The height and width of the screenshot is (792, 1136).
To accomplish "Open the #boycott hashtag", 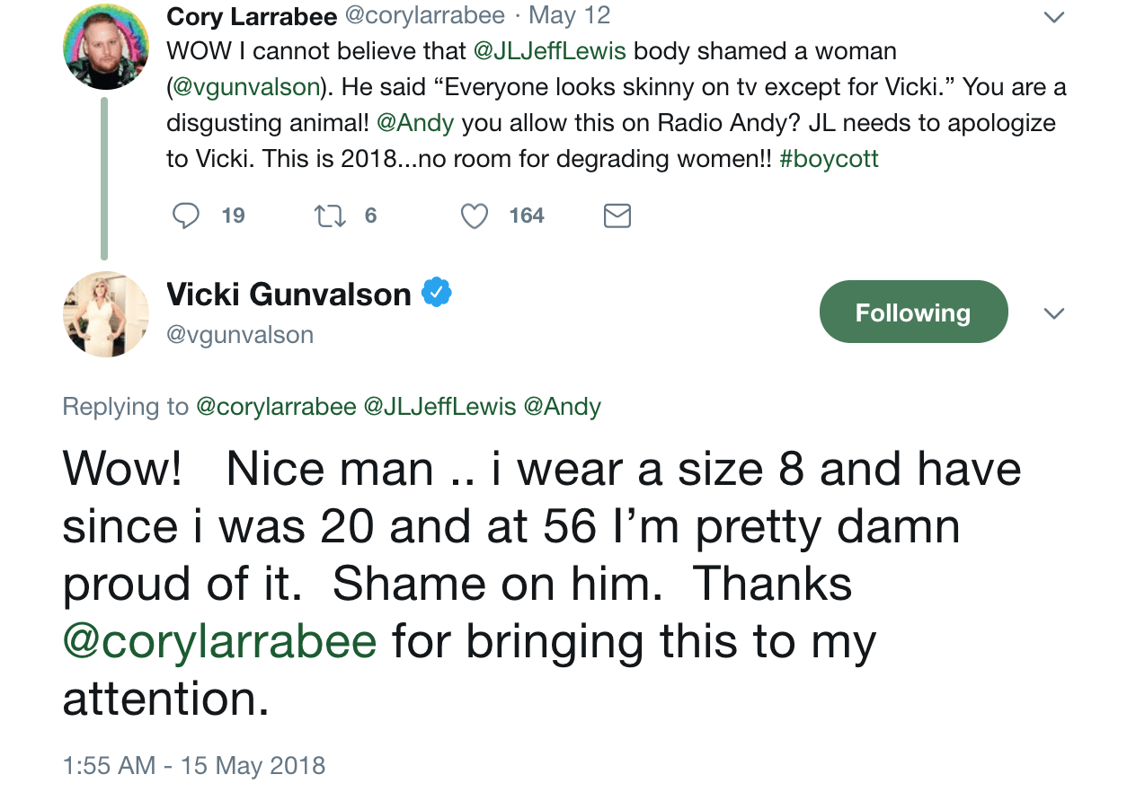I will [x=829, y=159].
